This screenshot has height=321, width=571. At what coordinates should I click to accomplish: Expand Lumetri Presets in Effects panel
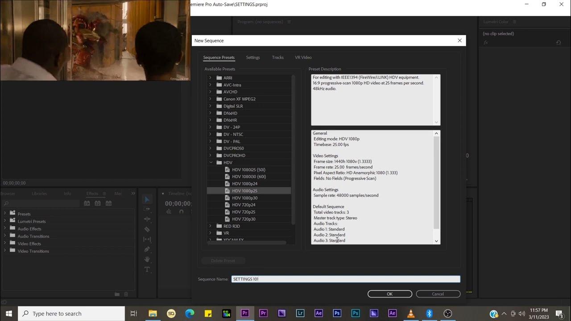click(x=5, y=221)
